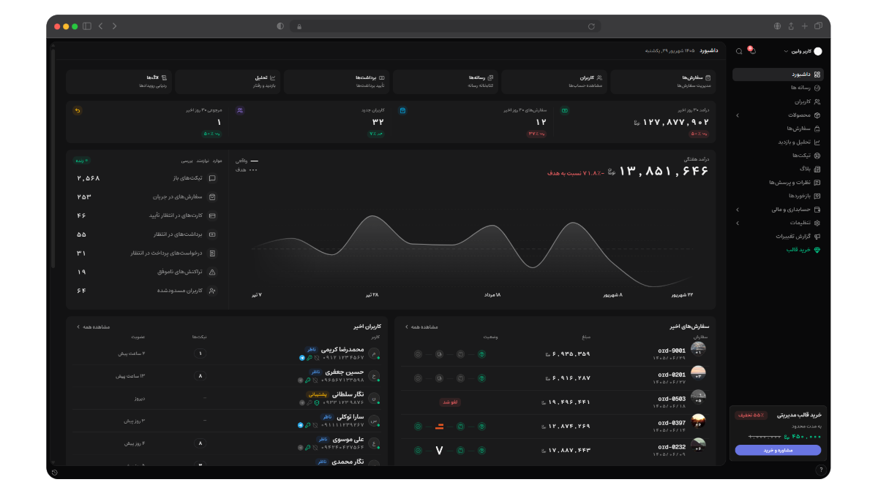Click the orders (سفارش‌ها) bag icon in sidebar
Viewport: 878px width, 493px height.
(x=817, y=129)
